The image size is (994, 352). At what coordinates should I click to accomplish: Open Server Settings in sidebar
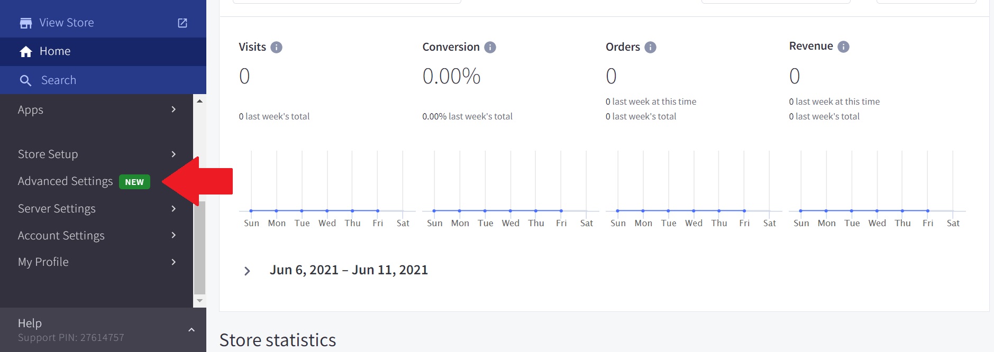pos(57,209)
